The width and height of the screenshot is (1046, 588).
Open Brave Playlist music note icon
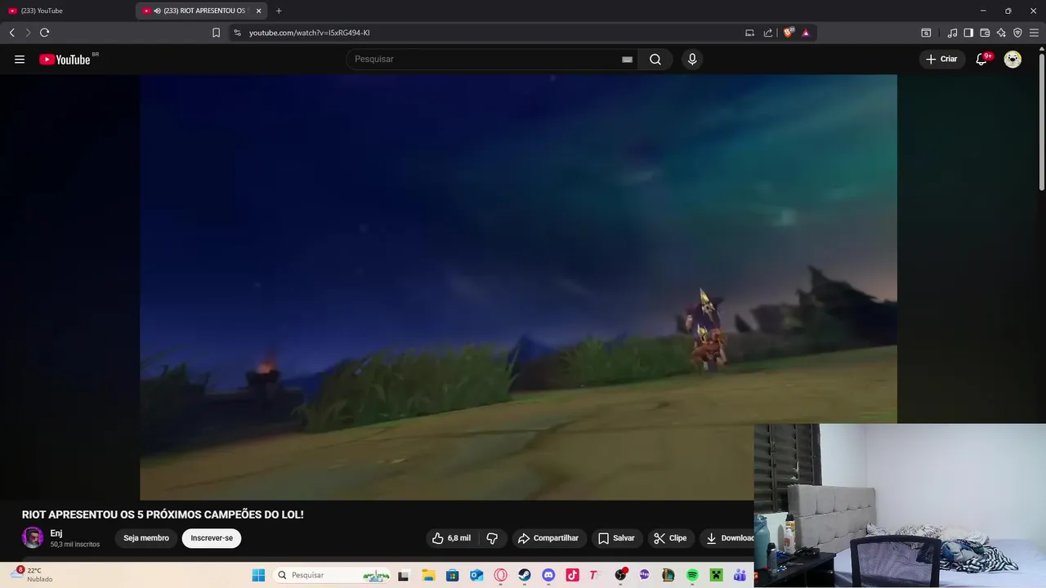pos(952,33)
